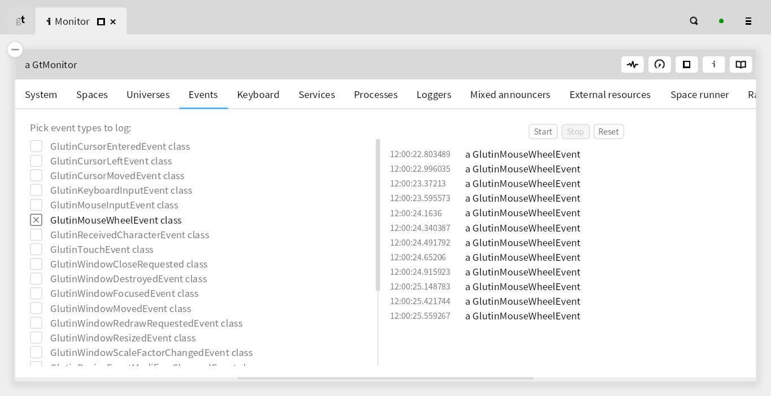Open the info inspector icon

(713, 64)
